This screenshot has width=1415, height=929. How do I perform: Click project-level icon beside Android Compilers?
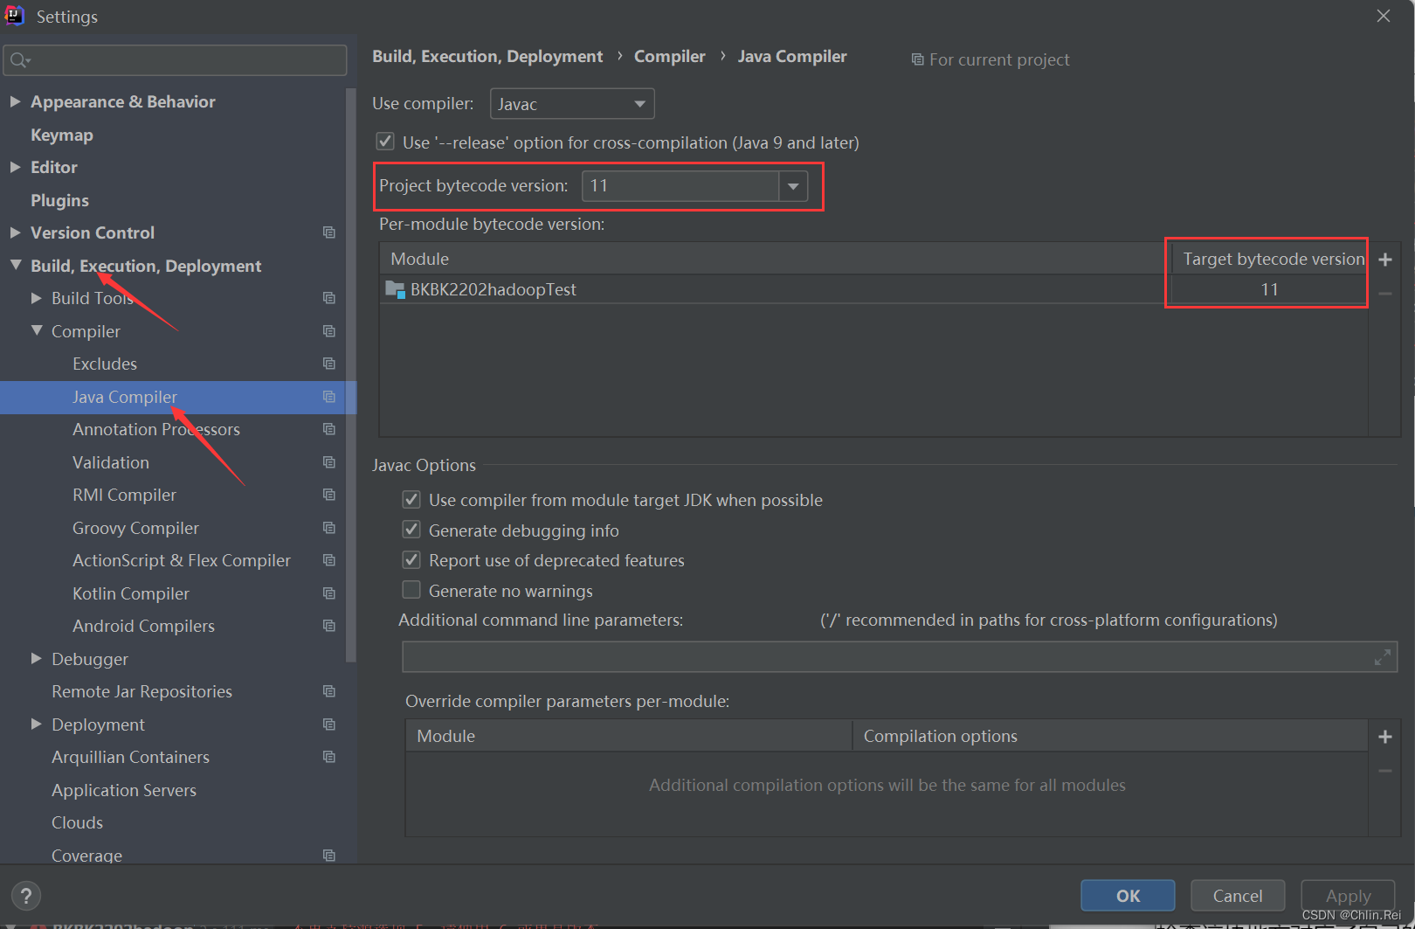click(x=329, y=626)
